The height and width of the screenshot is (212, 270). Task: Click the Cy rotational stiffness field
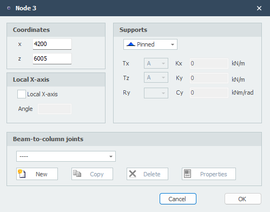209,92
